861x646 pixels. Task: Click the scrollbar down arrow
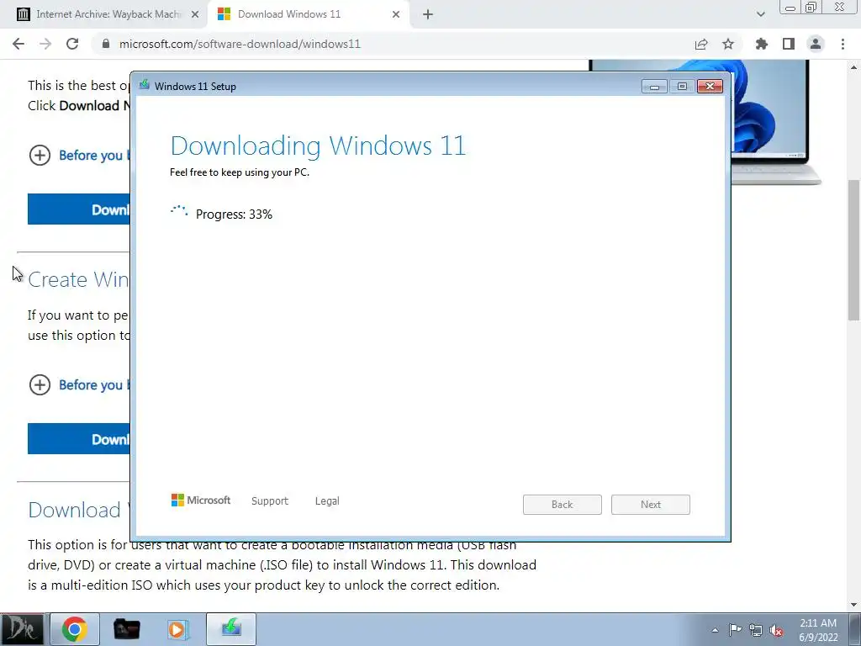pyautogui.click(x=853, y=605)
